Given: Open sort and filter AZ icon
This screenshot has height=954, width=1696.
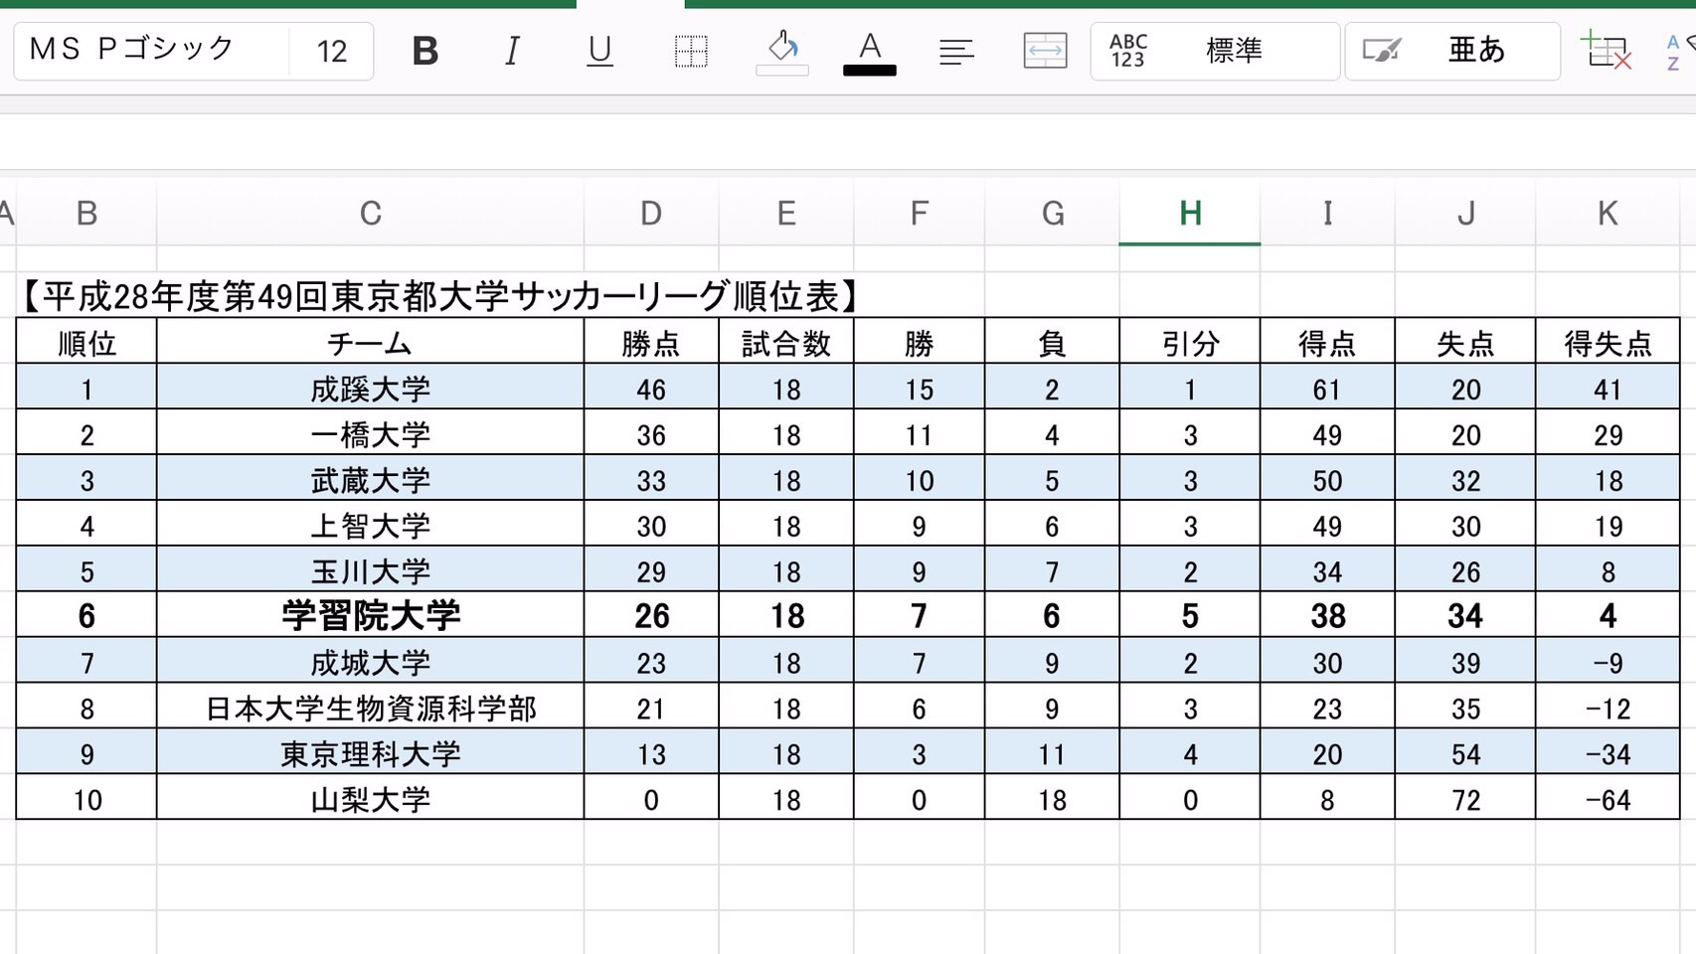Looking at the screenshot, I should (1679, 51).
